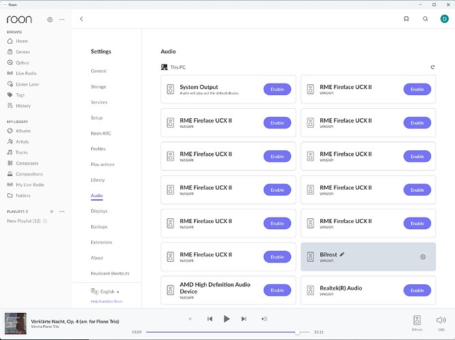Image resolution: width=455 pixels, height=340 pixels.
Task: Open Artists in My Library
Action: 18,141
